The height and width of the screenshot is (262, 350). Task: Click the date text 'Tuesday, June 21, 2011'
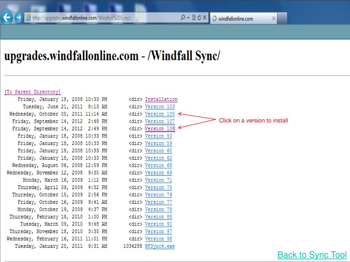coord(53,107)
